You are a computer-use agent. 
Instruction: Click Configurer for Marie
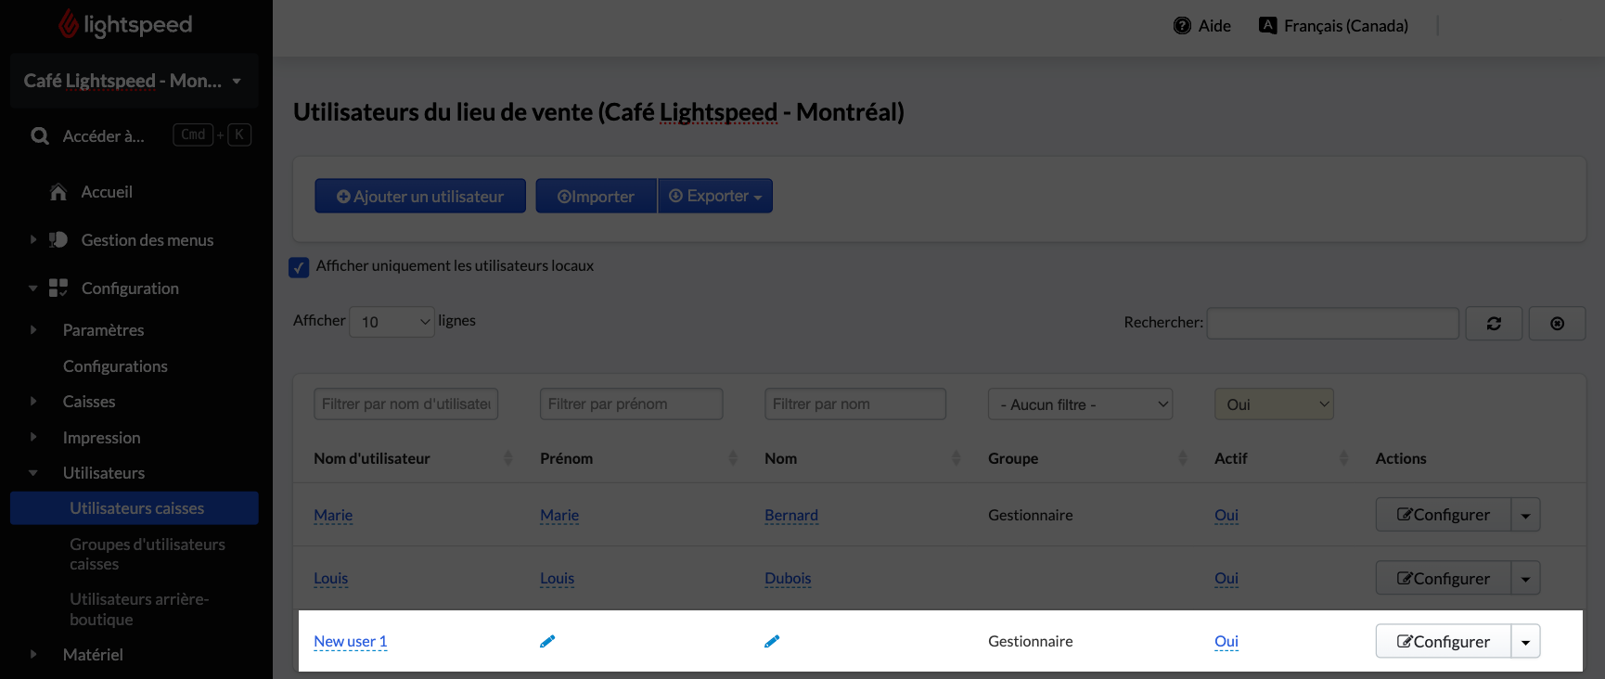tap(1444, 515)
